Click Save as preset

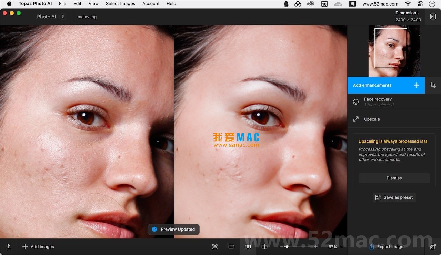tap(394, 197)
